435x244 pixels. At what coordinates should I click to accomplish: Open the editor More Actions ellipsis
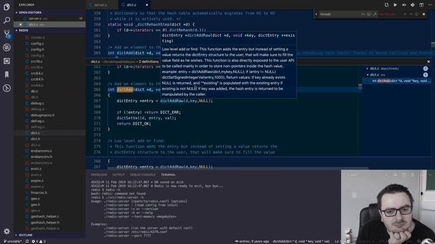pyautogui.click(x=430, y=5)
